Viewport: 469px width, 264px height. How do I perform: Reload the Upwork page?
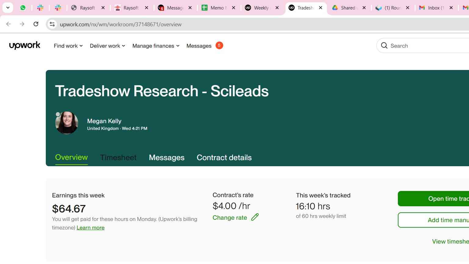pyautogui.click(x=36, y=24)
